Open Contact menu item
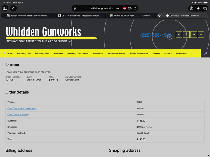 coord(168,53)
